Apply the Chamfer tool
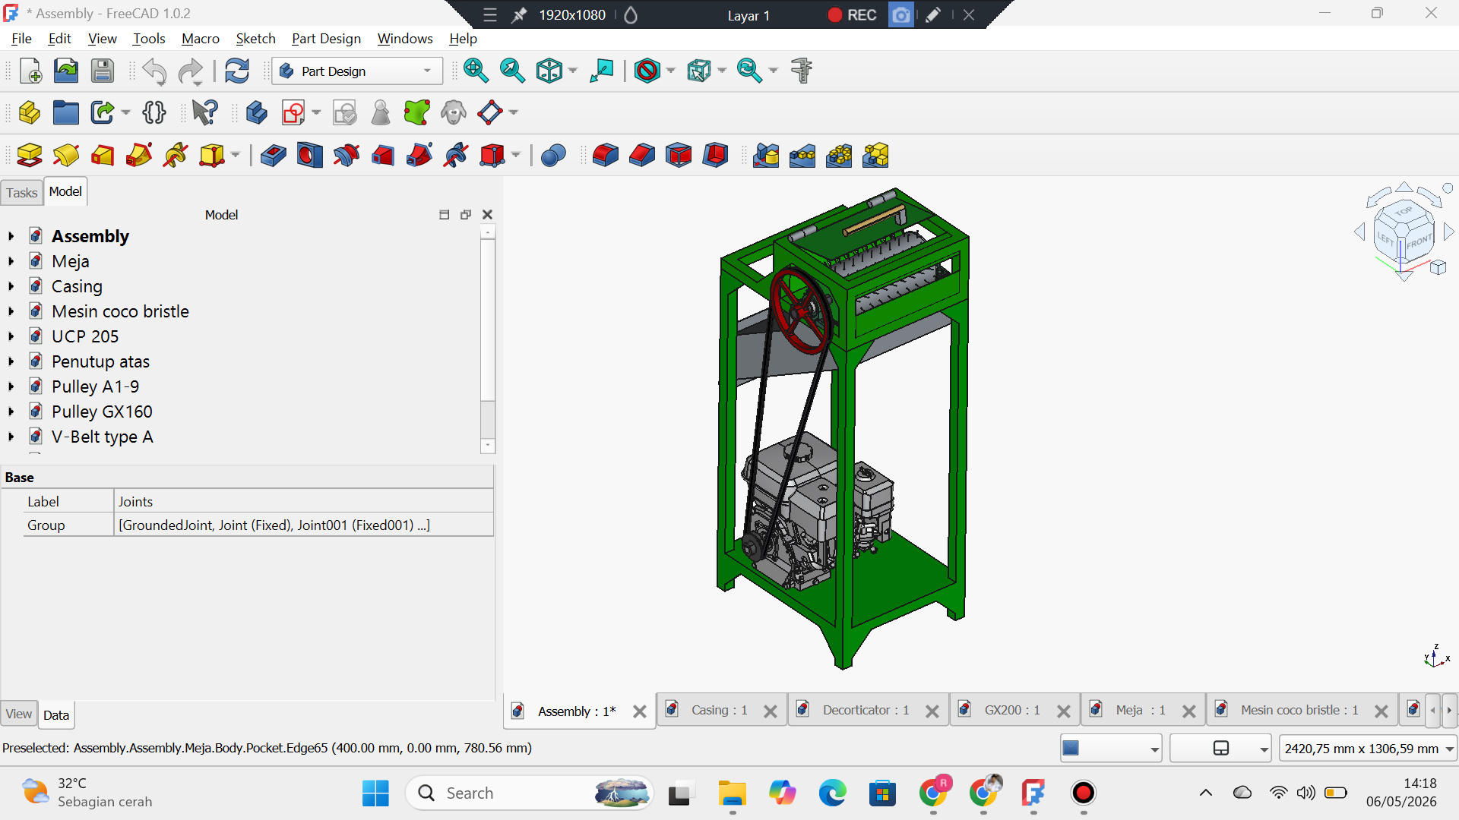Screen dimensions: 1459x820 (642, 156)
